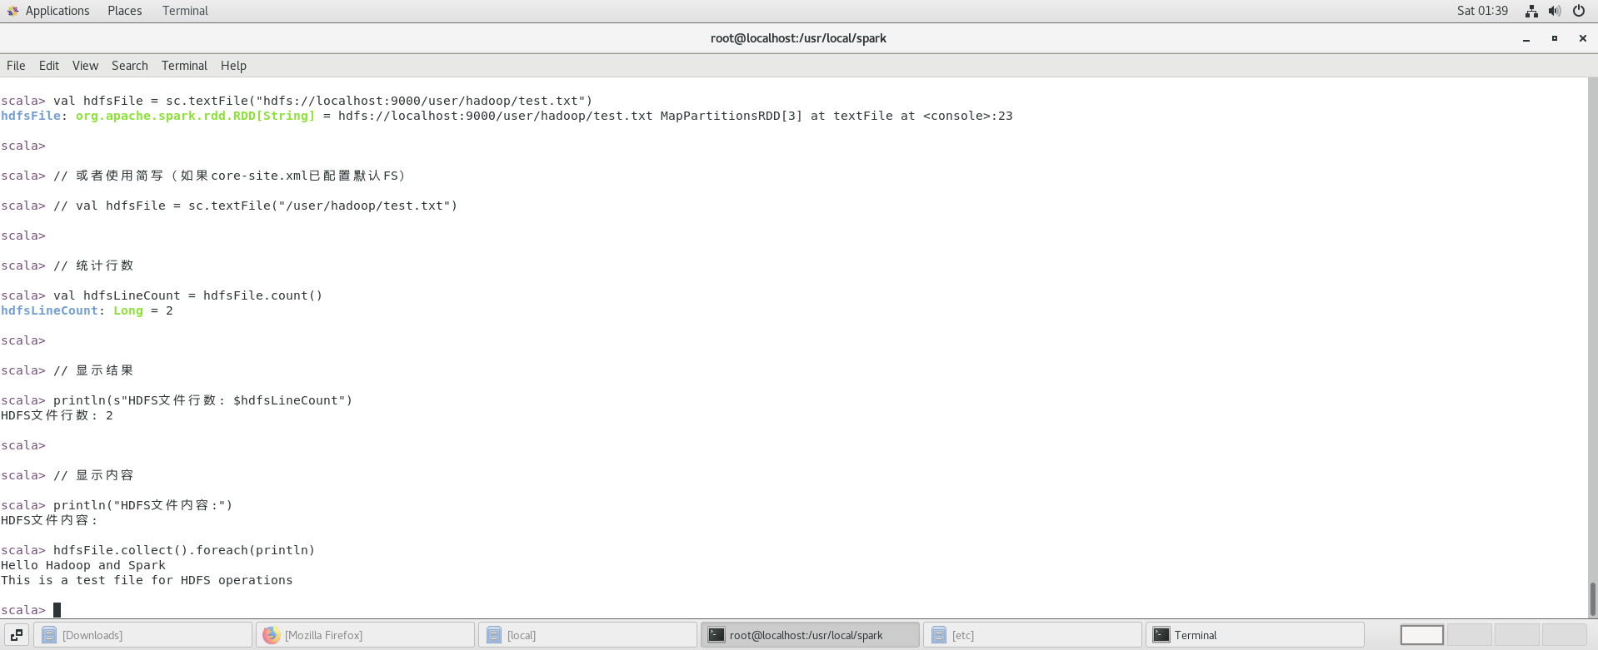Click the [etc] file manager icon
This screenshot has width=1598, height=650.
pyautogui.click(x=939, y=635)
